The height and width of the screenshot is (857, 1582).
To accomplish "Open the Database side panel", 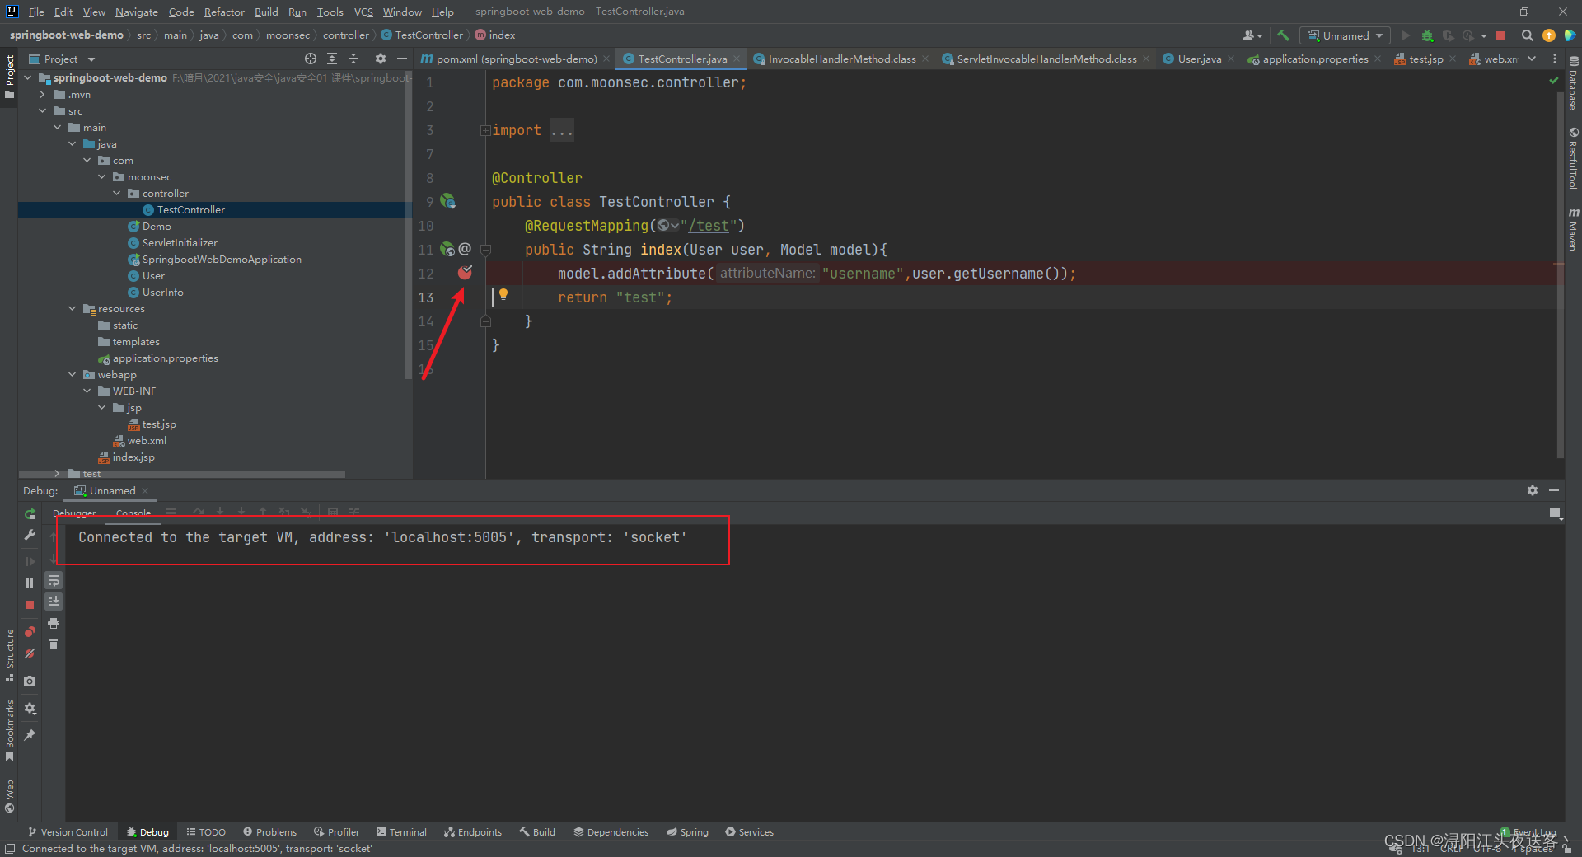I will (1573, 83).
